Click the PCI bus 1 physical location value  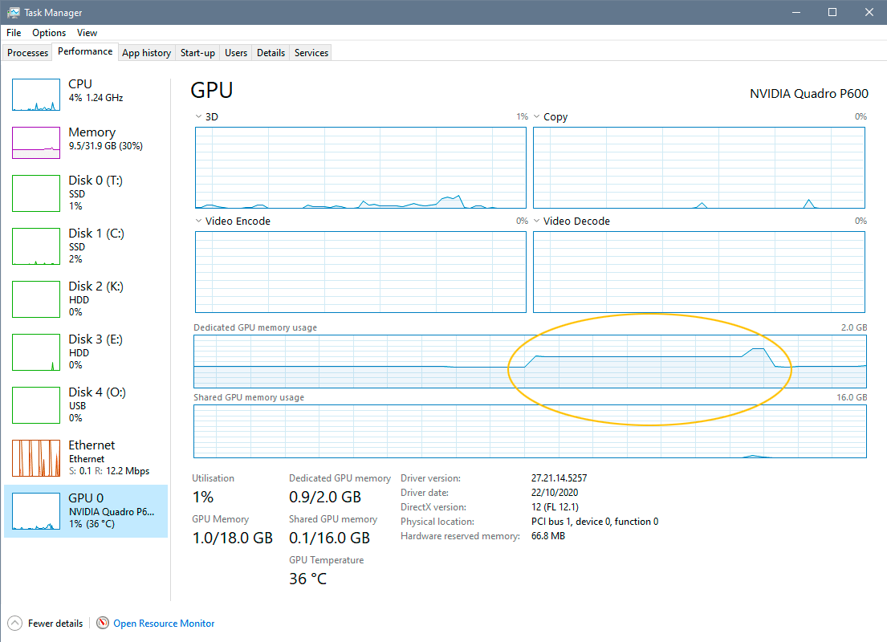[x=595, y=522]
